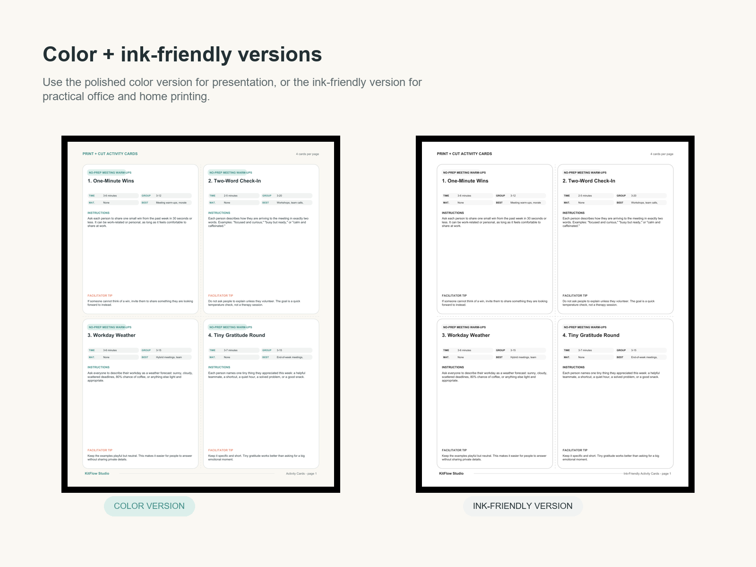This screenshot has width=756, height=567.
Task: Click black 'KitFlow Studio' footer on ink-friendly page
Action: pos(451,473)
